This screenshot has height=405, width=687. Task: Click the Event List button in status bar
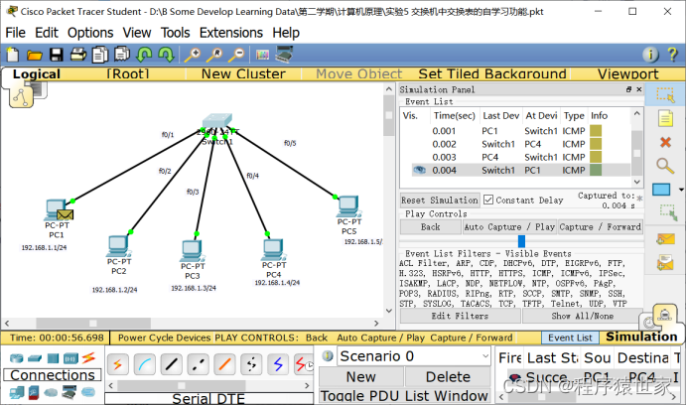570,337
